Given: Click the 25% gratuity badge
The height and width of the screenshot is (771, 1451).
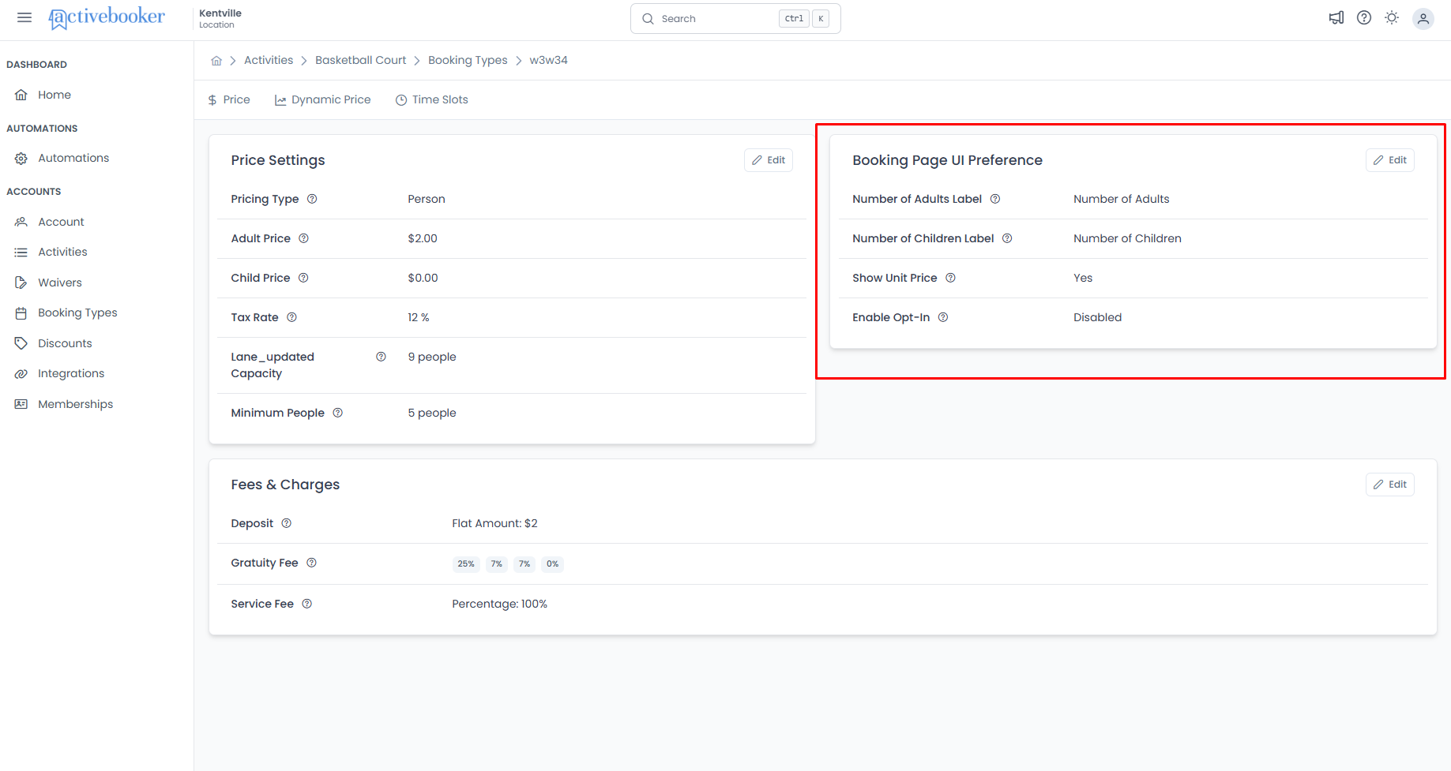Looking at the screenshot, I should (x=466, y=563).
